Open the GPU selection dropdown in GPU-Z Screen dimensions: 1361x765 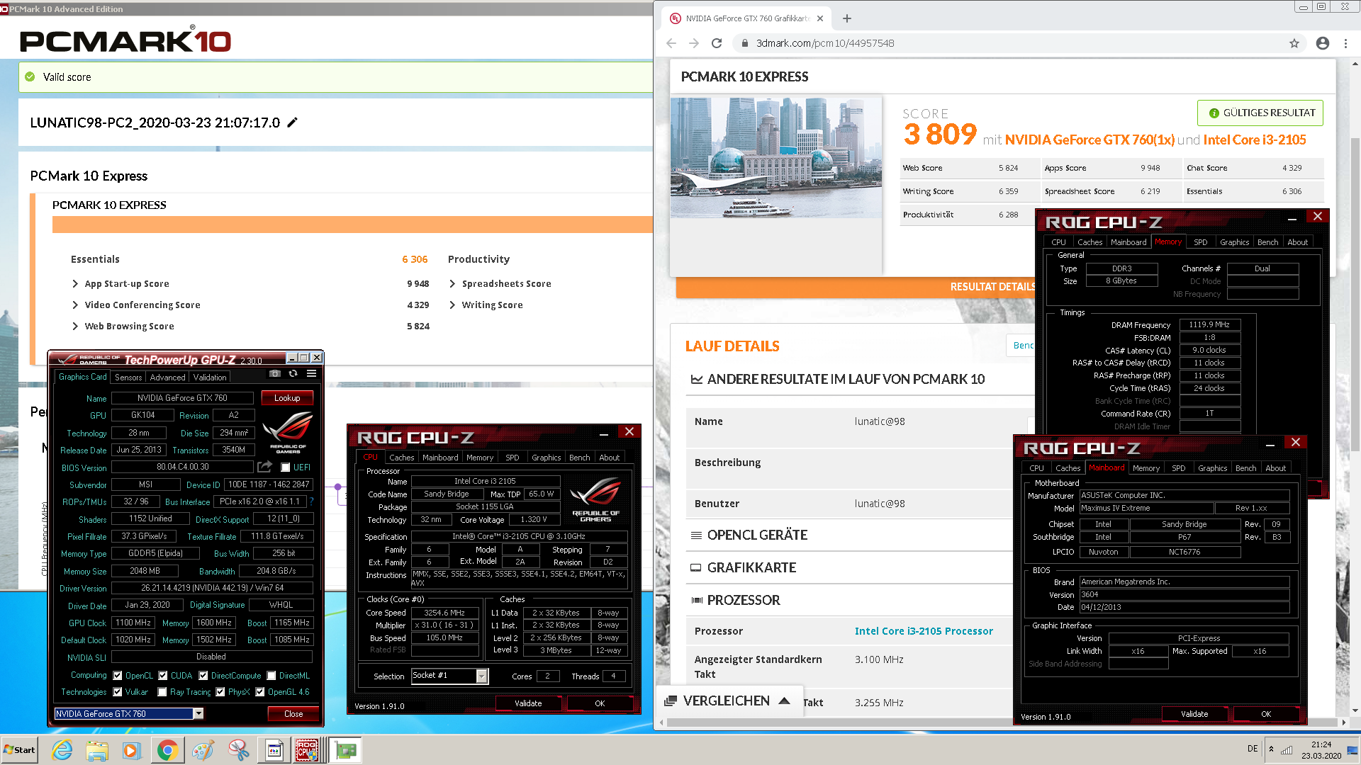[198, 714]
